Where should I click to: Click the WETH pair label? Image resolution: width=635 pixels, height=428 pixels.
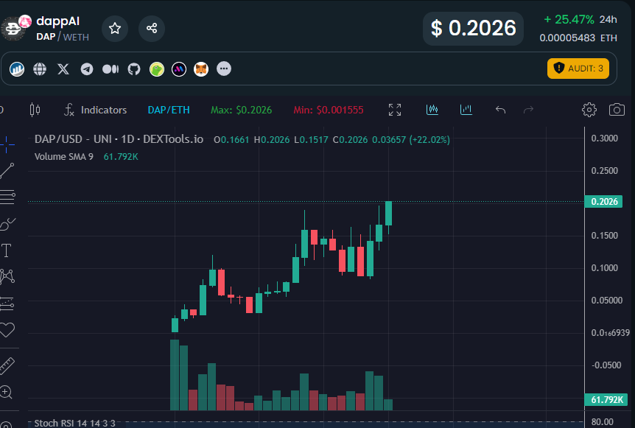click(76, 38)
